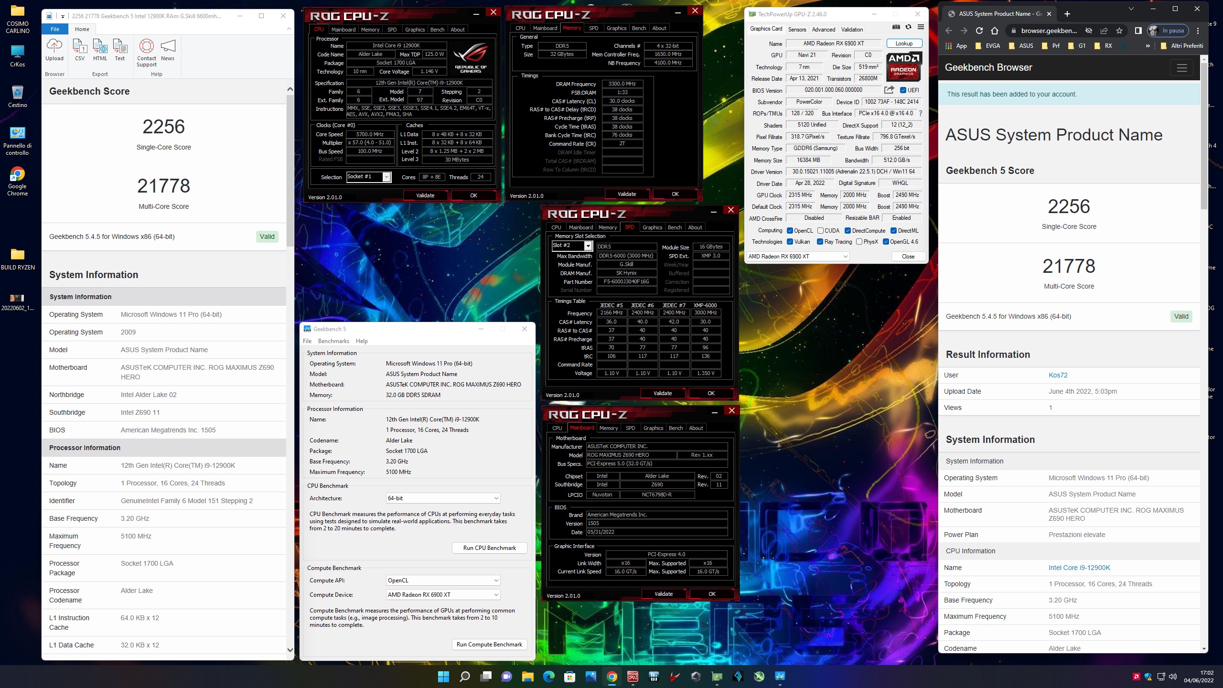Click Run CPU Benchmark button
Image resolution: width=1223 pixels, height=688 pixels.
[x=489, y=548]
